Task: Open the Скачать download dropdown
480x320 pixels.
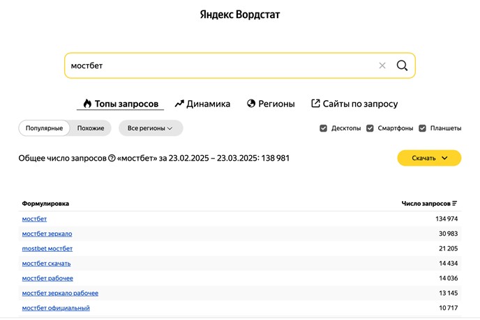Action: [x=429, y=158]
